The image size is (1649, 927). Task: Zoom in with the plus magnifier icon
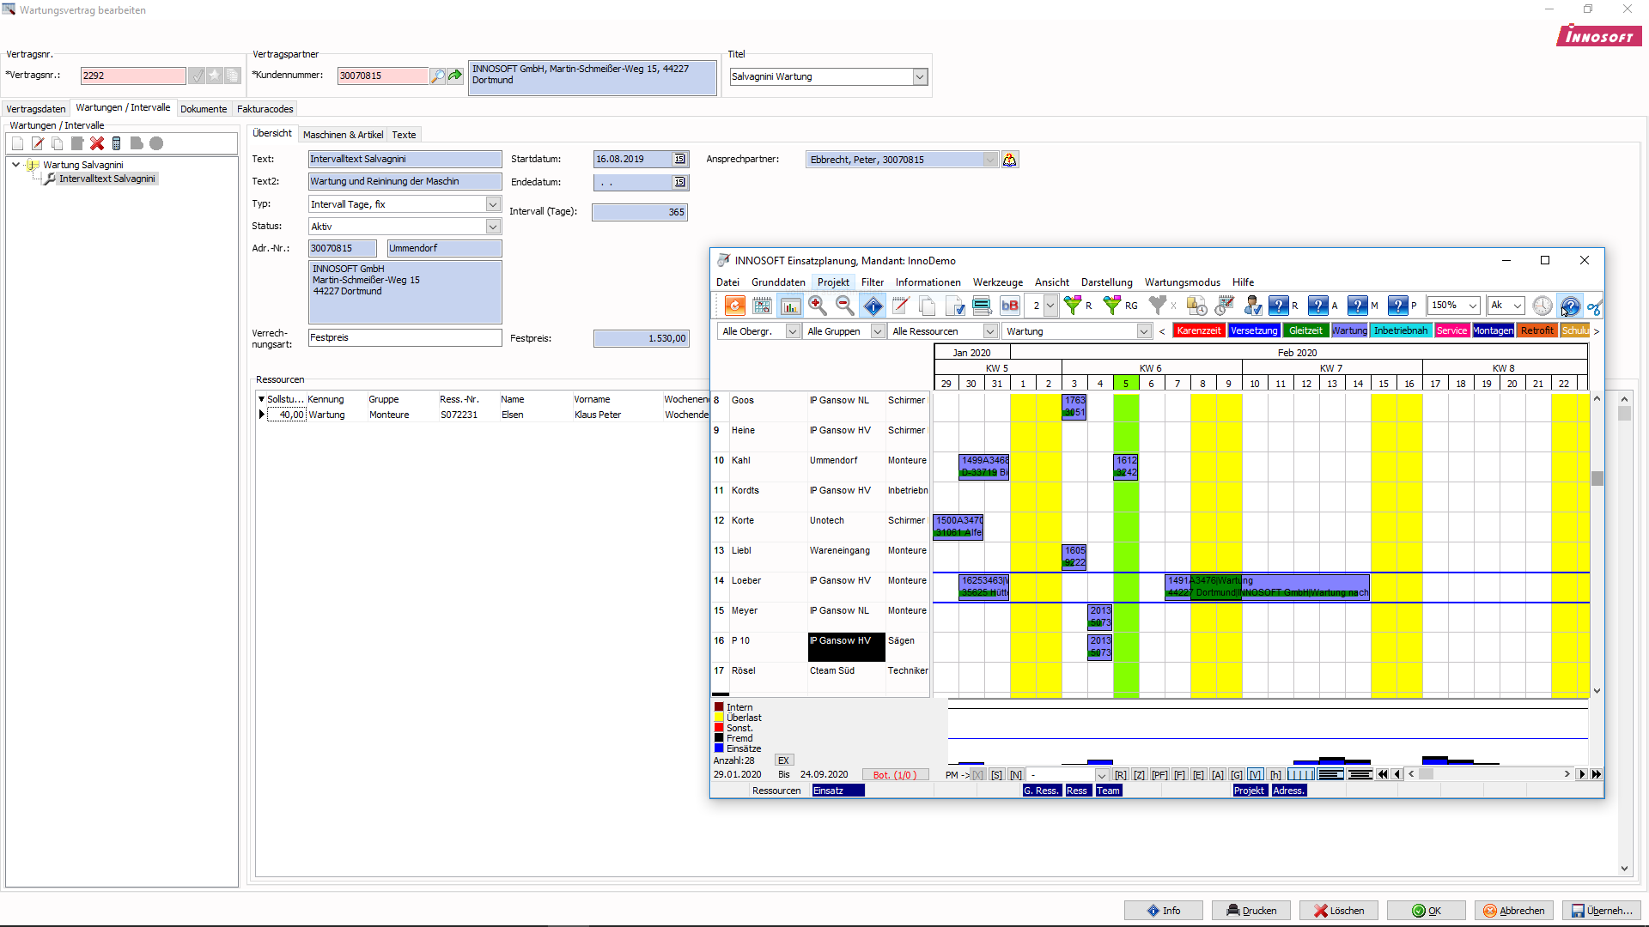click(x=818, y=306)
